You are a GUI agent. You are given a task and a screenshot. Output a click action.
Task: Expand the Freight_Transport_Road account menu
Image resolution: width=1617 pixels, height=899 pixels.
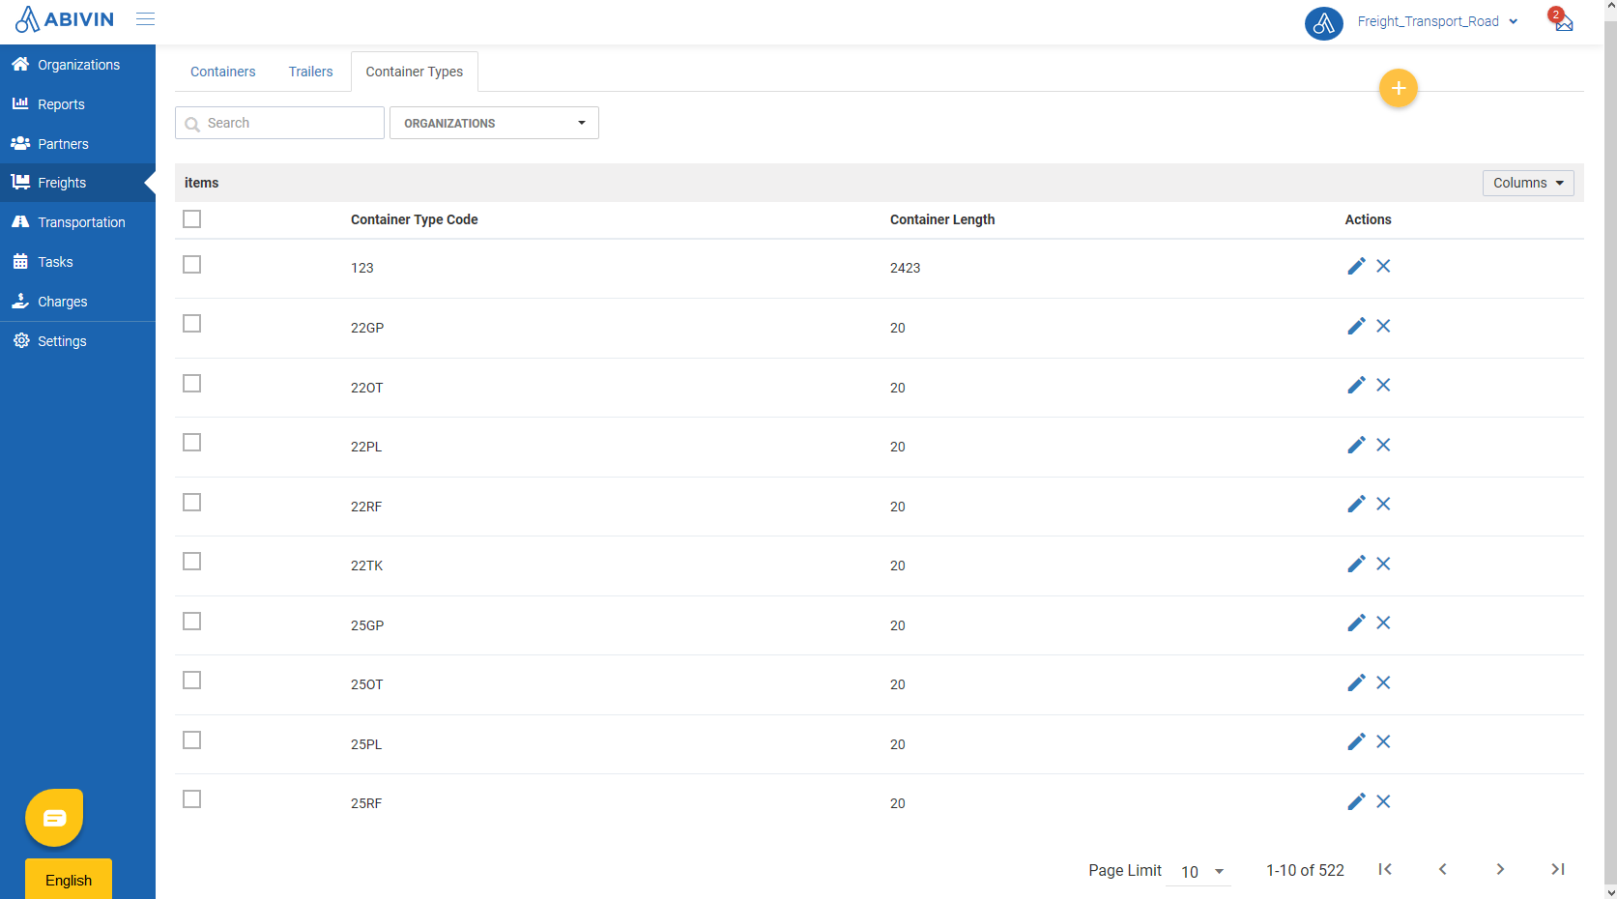pos(1437,21)
